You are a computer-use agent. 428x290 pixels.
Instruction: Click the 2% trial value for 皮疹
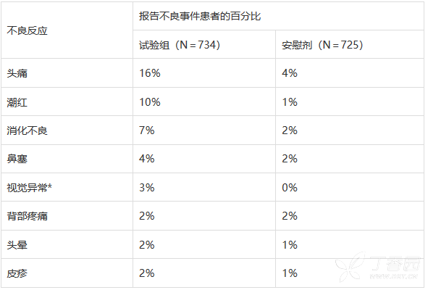146,273
